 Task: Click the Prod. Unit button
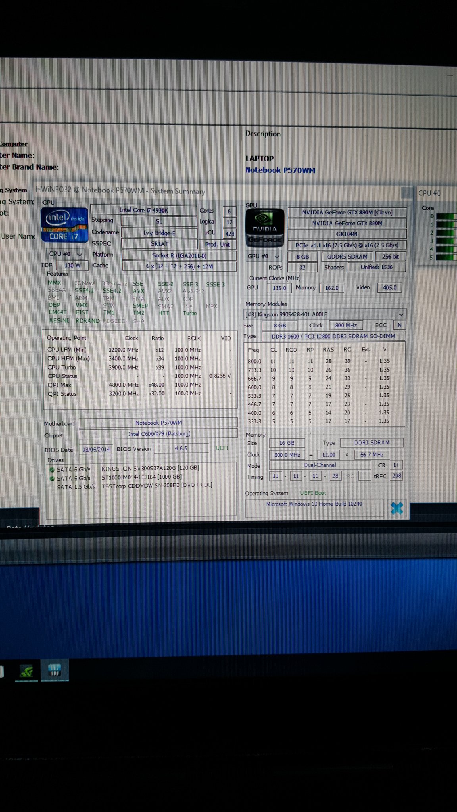[217, 245]
